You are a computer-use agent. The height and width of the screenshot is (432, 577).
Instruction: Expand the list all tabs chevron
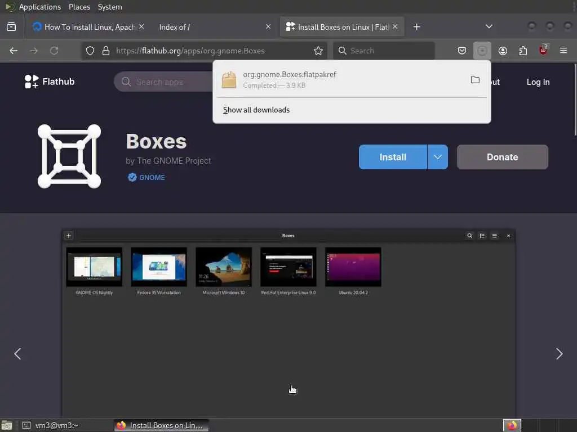489,26
